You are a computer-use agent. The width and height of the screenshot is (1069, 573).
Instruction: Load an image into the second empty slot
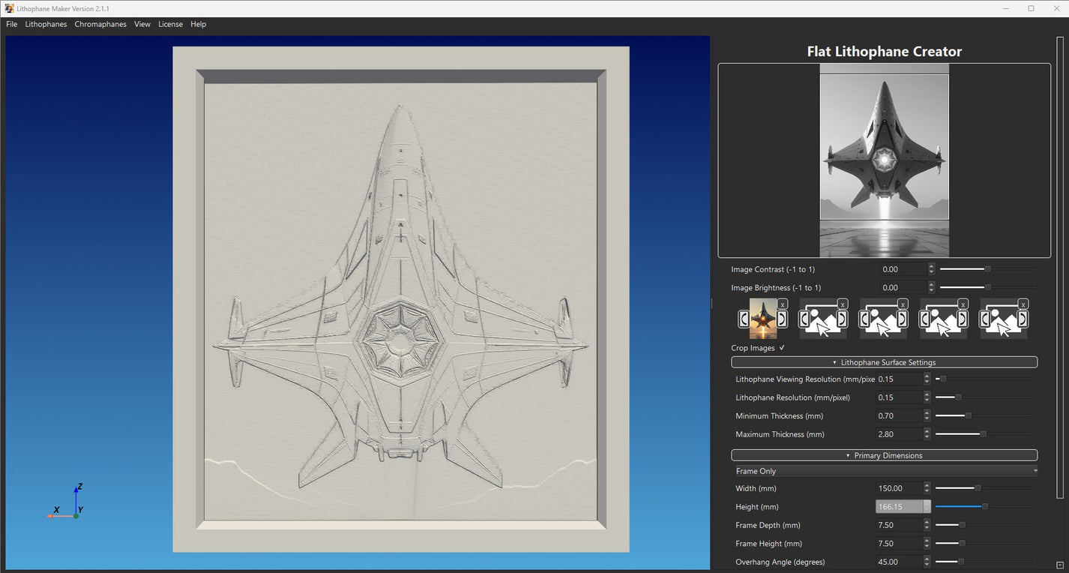tap(823, 321)
